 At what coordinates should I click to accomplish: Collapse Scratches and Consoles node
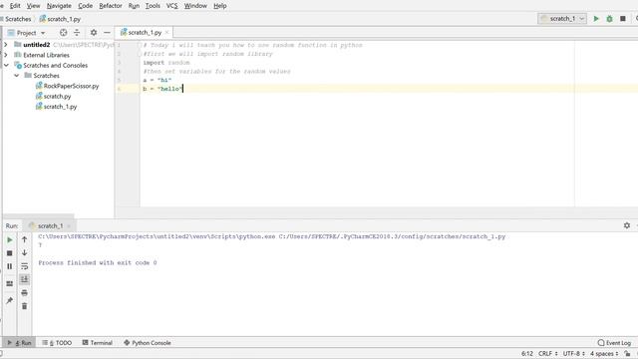tap(6, 65)
